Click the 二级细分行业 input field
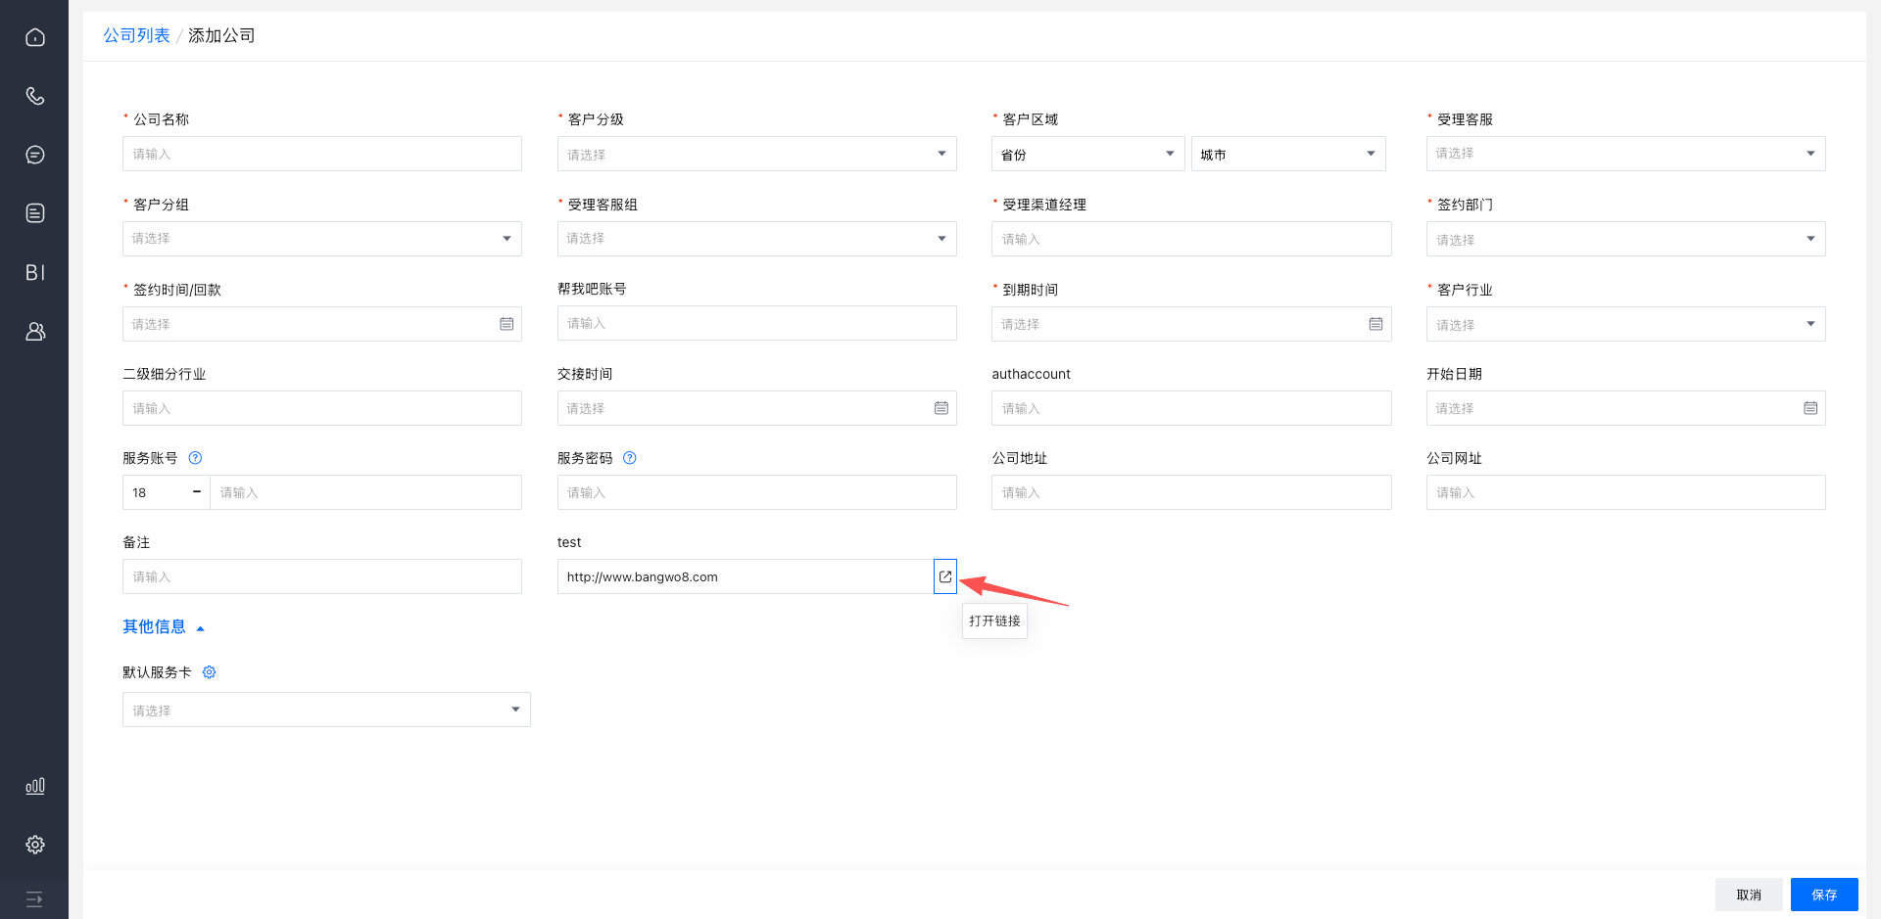The image size is (1881, 919). point(322,408)
